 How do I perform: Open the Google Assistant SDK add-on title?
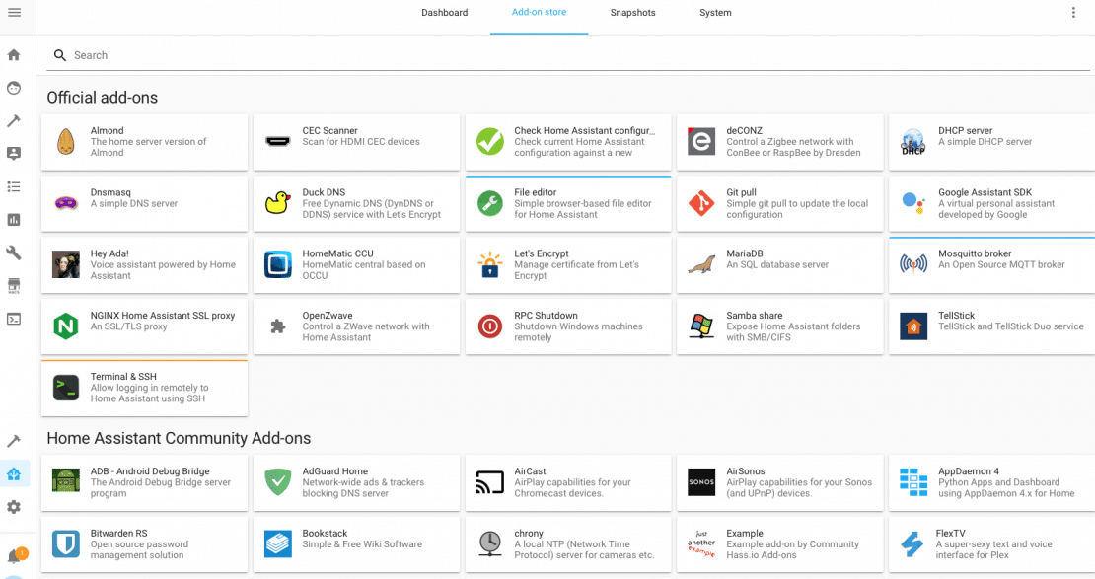(985, 192)
